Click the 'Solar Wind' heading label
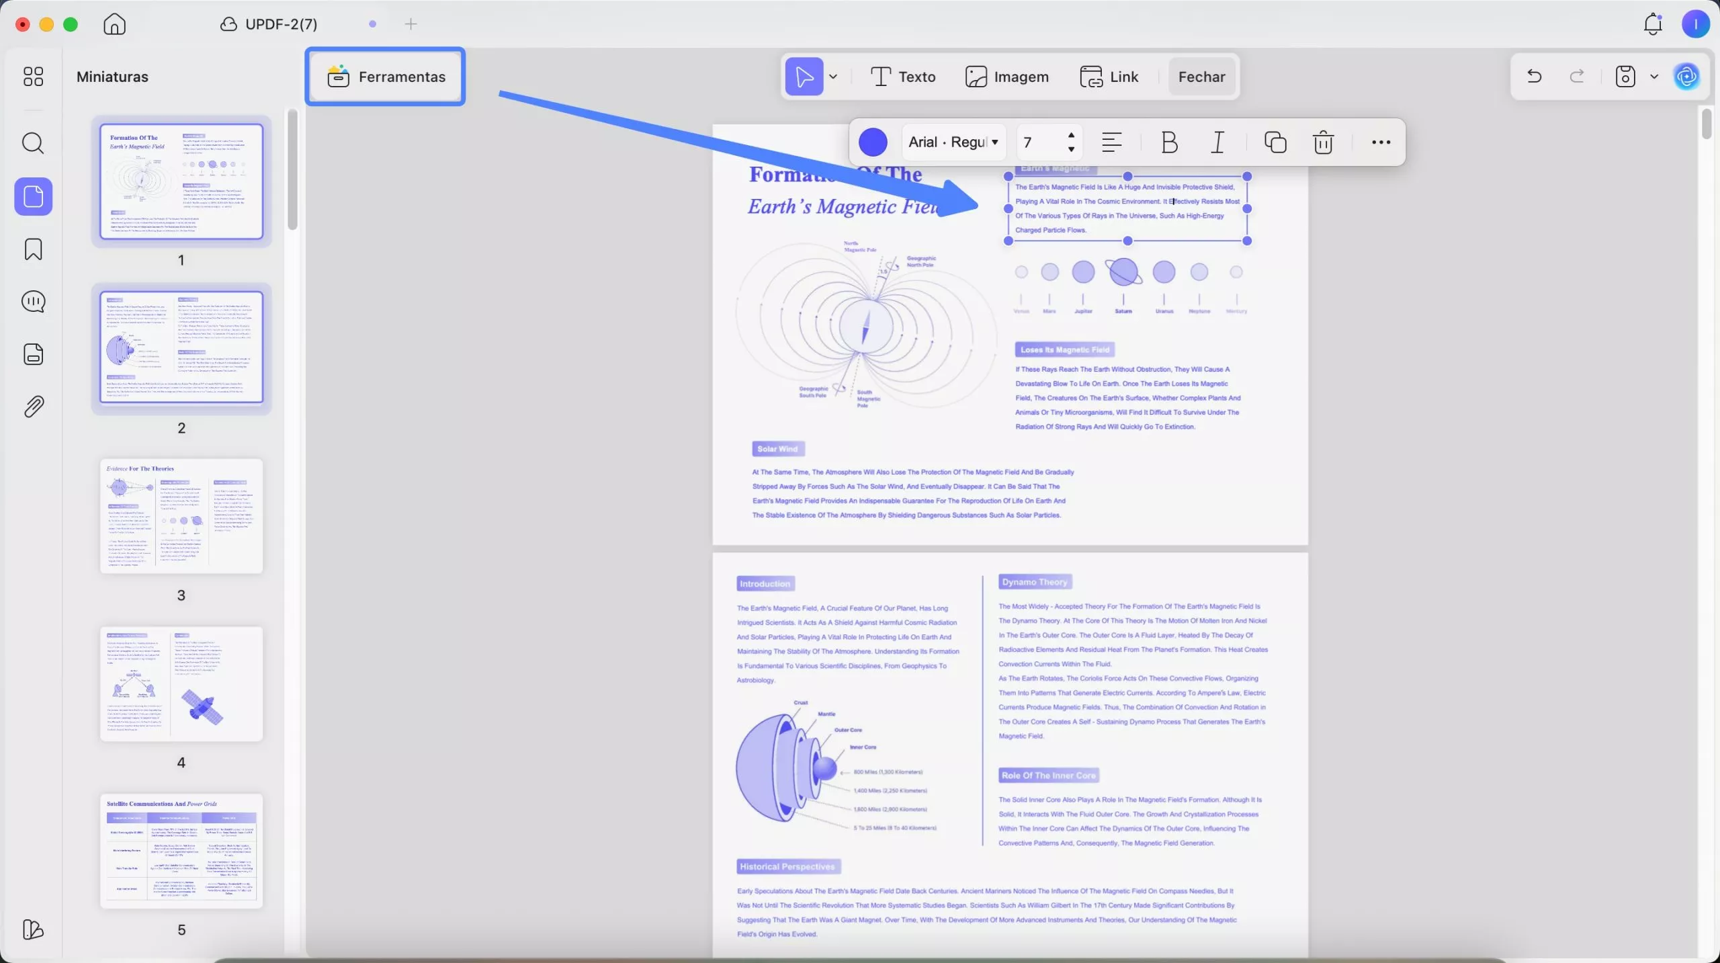The image size is (1720, 963). click(x=777, y=449)
